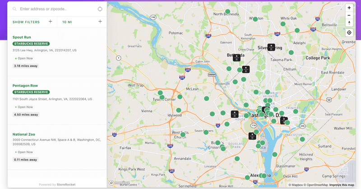This screenshot has width=361, height=189.
Task: Click National Zoo's Open Now status
Action: (24, 152)
